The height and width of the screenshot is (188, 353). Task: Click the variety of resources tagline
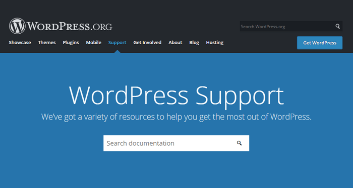click(x=177, y=117)
